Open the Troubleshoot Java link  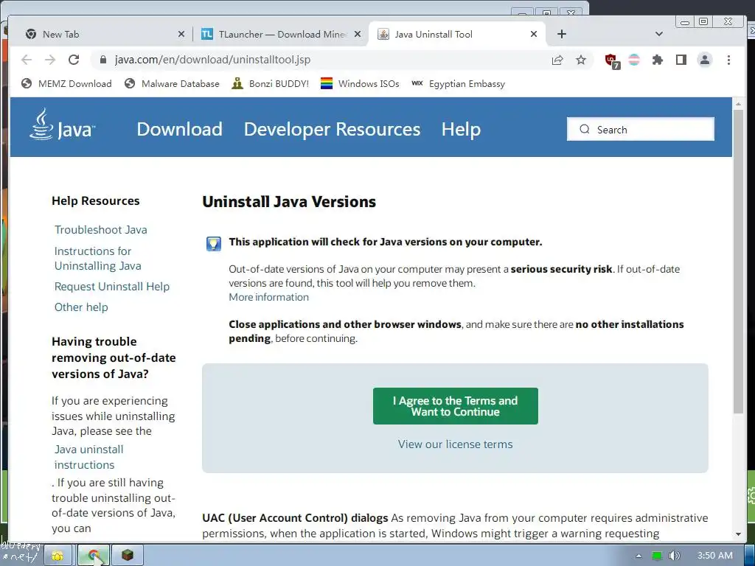pyautogui.click(x=100, y=230)
